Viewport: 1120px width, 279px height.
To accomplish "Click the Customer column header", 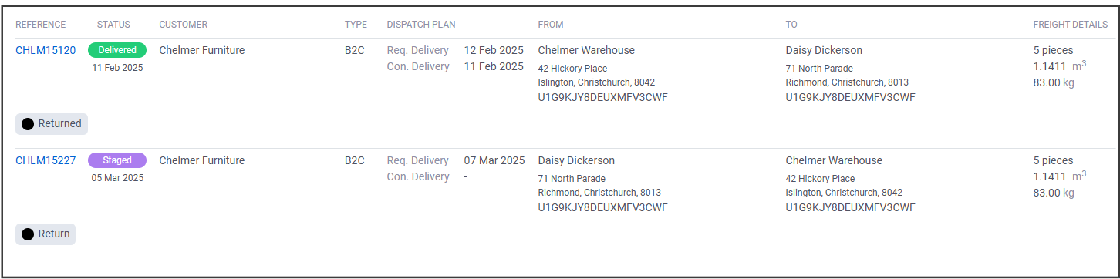I will click(184, 25).
